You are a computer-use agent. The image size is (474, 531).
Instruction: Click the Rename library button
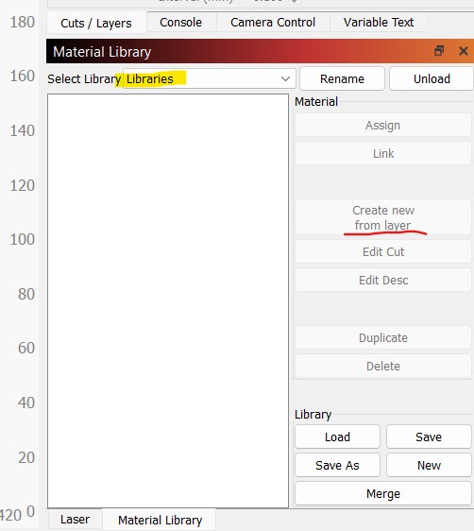point(342,78)
